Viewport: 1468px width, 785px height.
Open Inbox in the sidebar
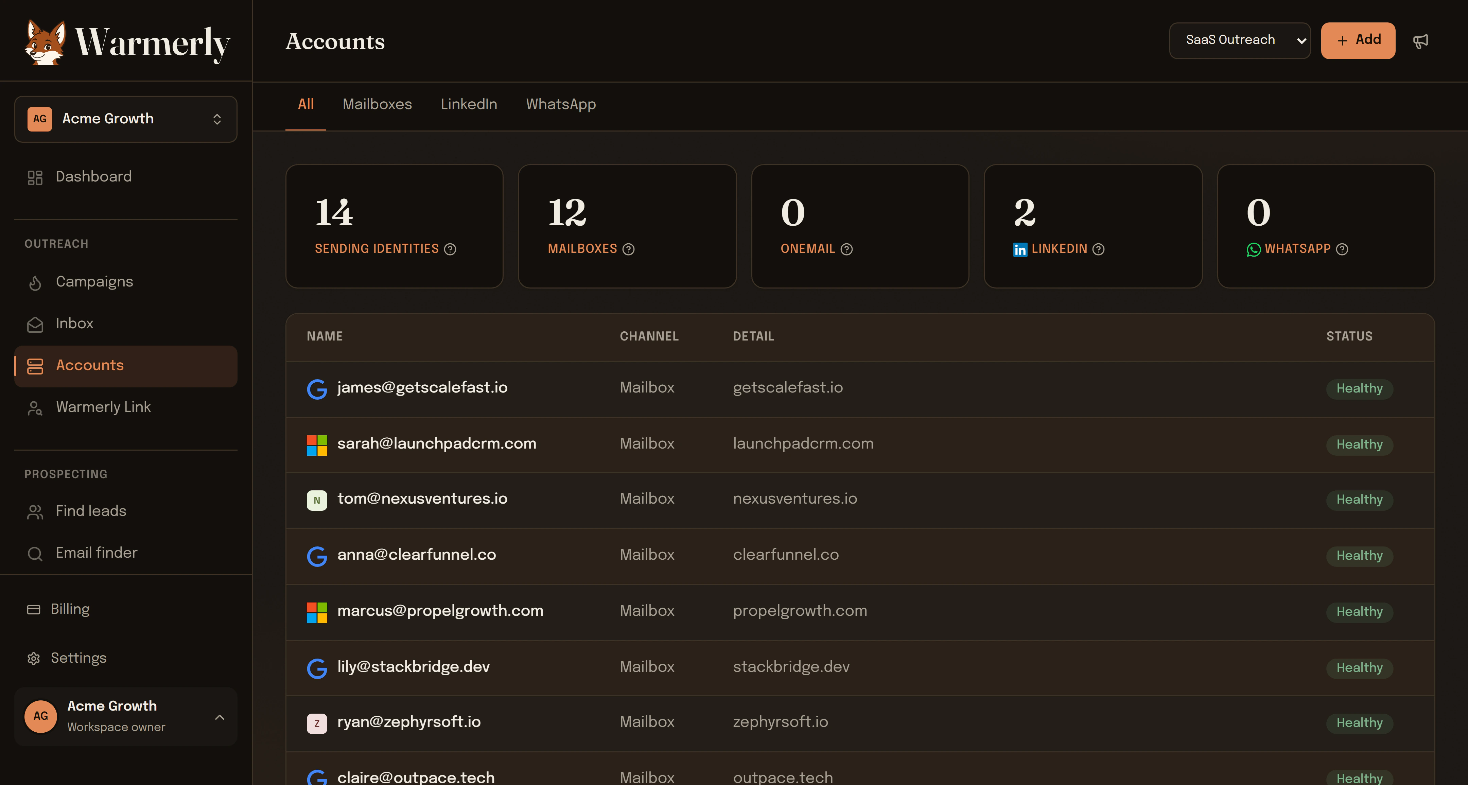coord(125,324)
